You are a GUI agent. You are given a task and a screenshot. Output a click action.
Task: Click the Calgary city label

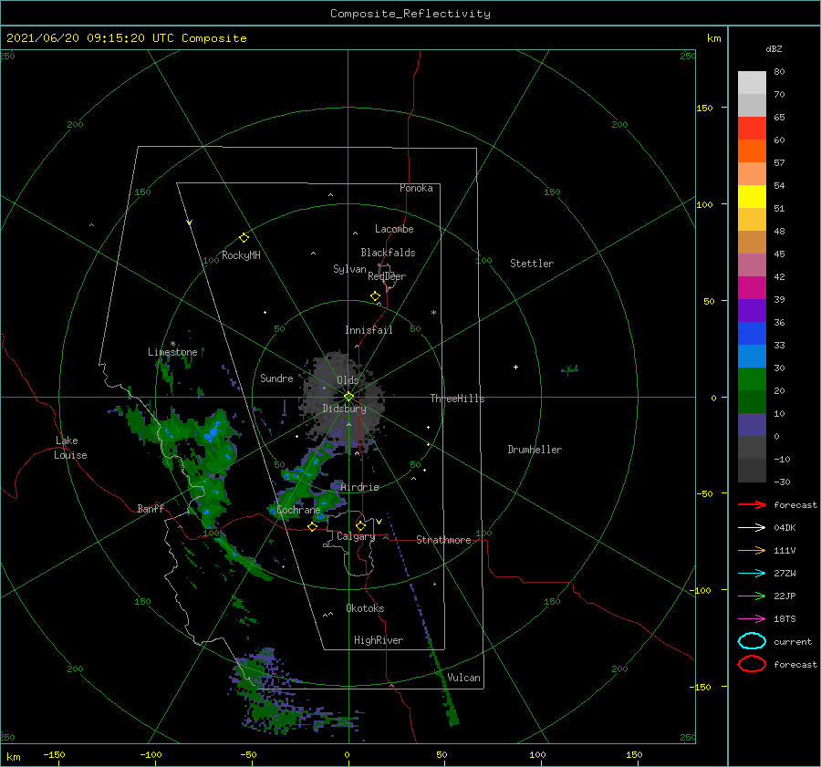click(x=356, y=536)
